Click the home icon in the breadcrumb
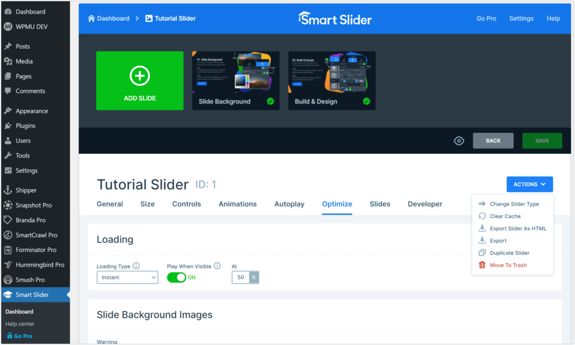Viewport: 575px width, 345px height. pyautogui.click(x=91, y=18)
